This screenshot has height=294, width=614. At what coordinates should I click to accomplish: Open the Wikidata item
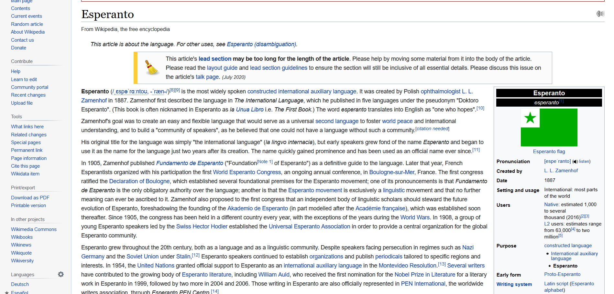click(25, 174)
